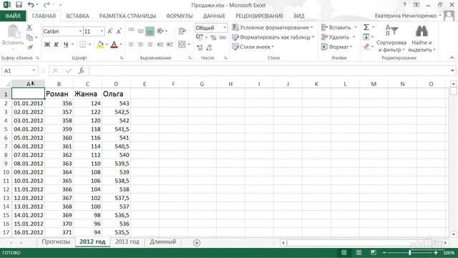
Task: Open Сортировка и фильтр menu
Action: tap(391, 39)
